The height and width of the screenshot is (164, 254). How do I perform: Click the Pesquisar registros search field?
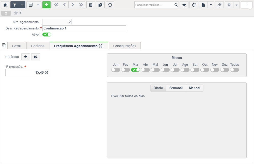point(154,5)
